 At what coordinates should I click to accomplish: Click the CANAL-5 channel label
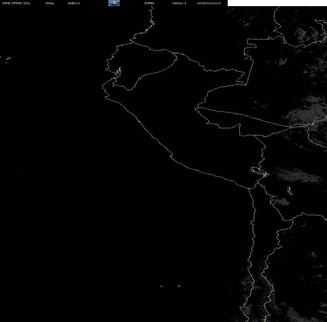[179, 3]
